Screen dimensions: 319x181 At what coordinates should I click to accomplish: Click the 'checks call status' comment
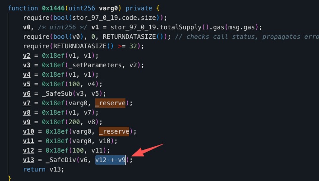(x=222, y=37)
